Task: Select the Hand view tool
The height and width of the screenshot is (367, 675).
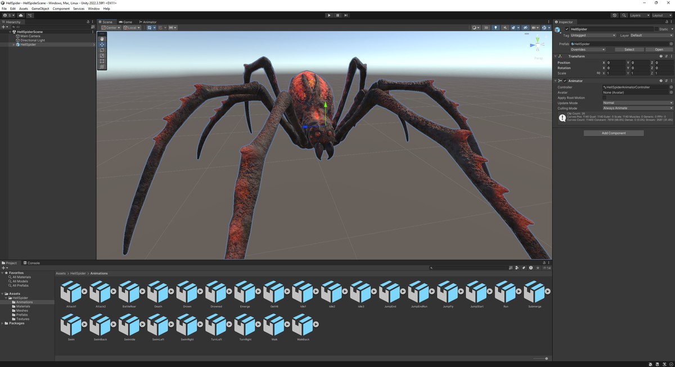Action: [102, 39]
